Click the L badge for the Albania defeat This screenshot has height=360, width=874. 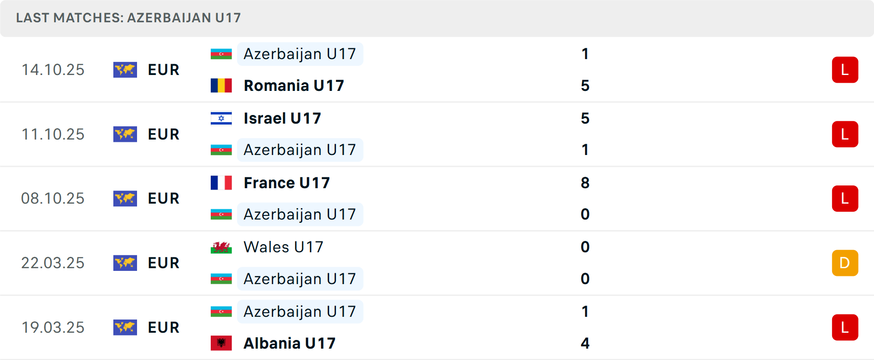[x=845, y=327]
